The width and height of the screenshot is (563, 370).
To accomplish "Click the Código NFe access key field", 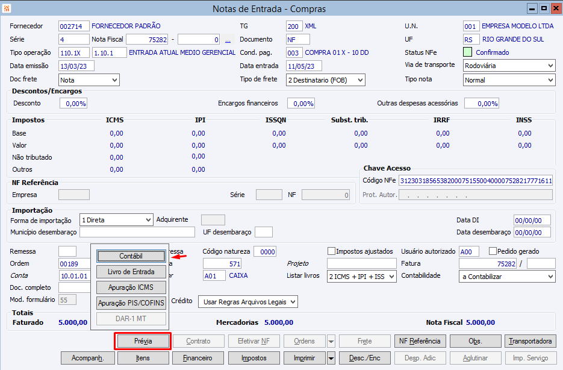I will tap(475, 180).
